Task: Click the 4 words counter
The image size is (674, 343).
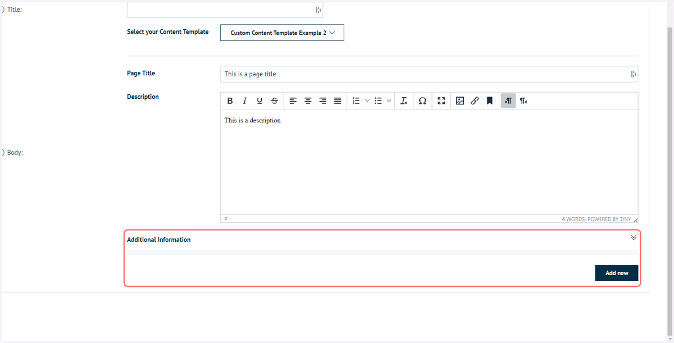Action: [x=573, y=219]
